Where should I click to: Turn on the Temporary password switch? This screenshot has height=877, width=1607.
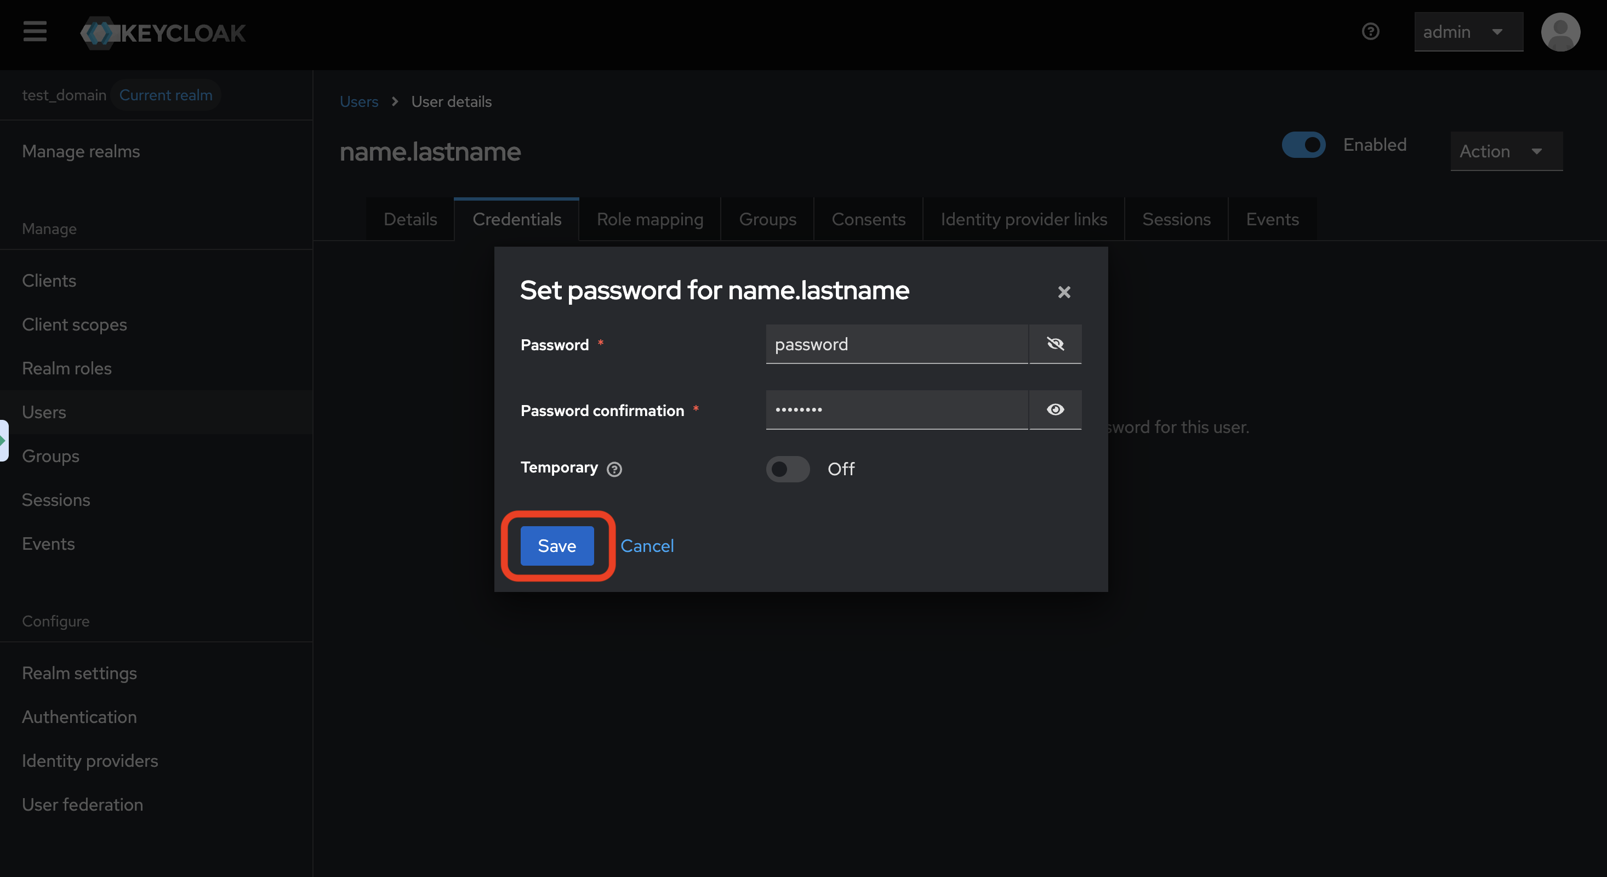(x=787, y=469)
